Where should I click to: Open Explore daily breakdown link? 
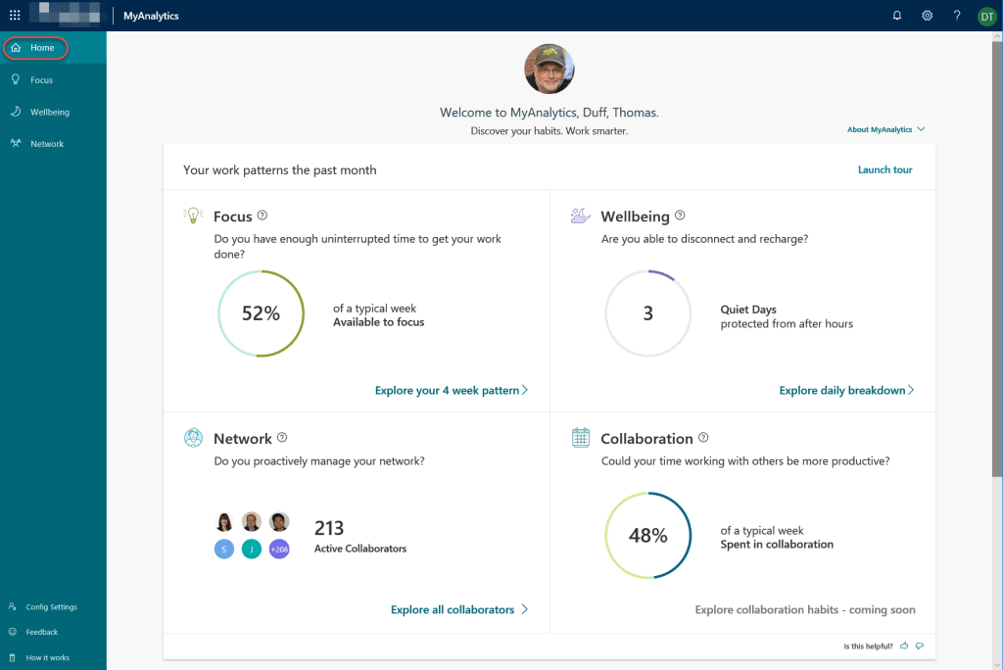click(846, 390)
